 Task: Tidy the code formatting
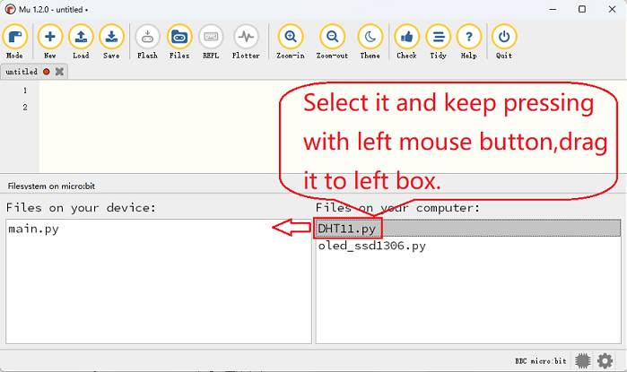439,41
